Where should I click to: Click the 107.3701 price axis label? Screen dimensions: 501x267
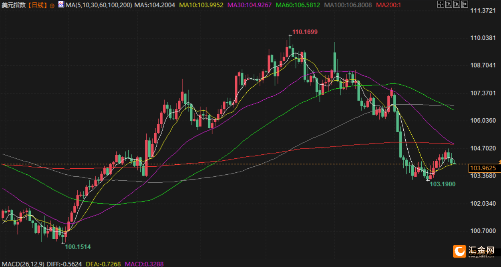[x=483, y=93]
